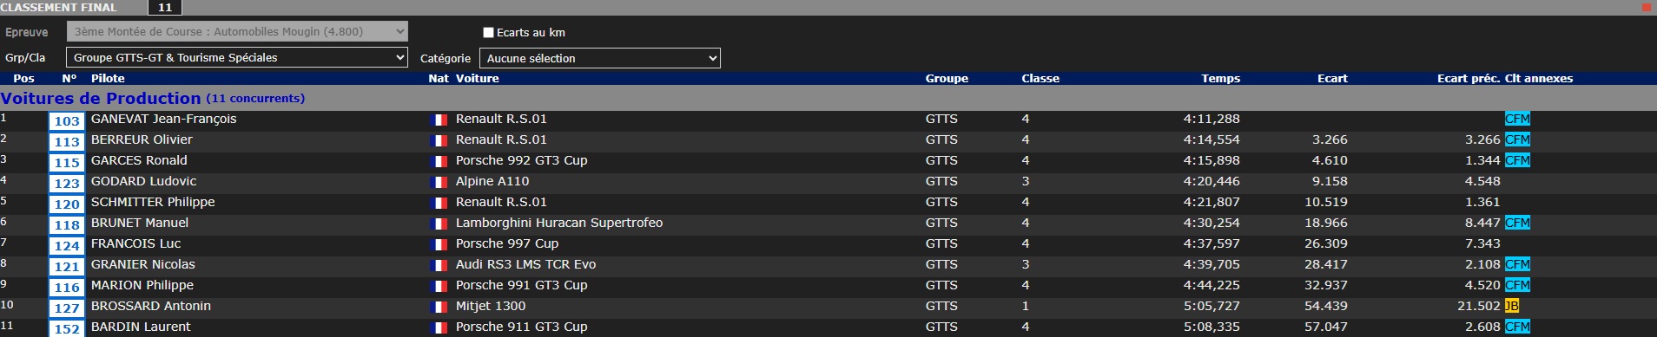Image resolution: width=1657 pixels, height=337 pixels.
Task: Click the French flag beside Porsche 991 GT3 Cup
Action: coord(439,287)
